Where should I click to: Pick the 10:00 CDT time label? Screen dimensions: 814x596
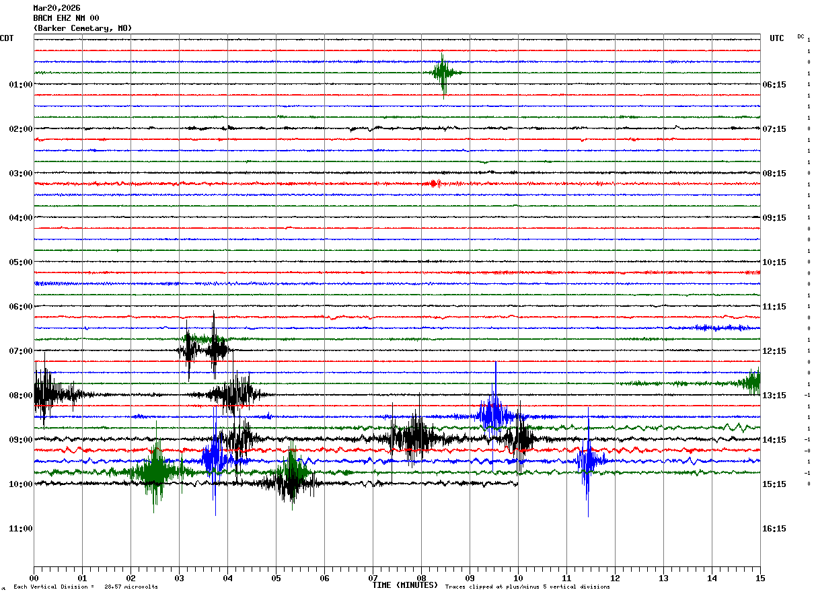click(x=21, y=484)
